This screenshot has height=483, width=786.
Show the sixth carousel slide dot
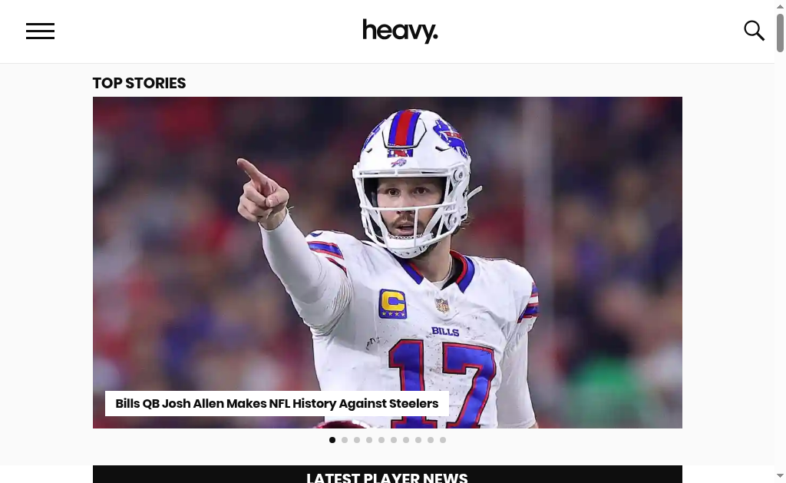[394, 440]
